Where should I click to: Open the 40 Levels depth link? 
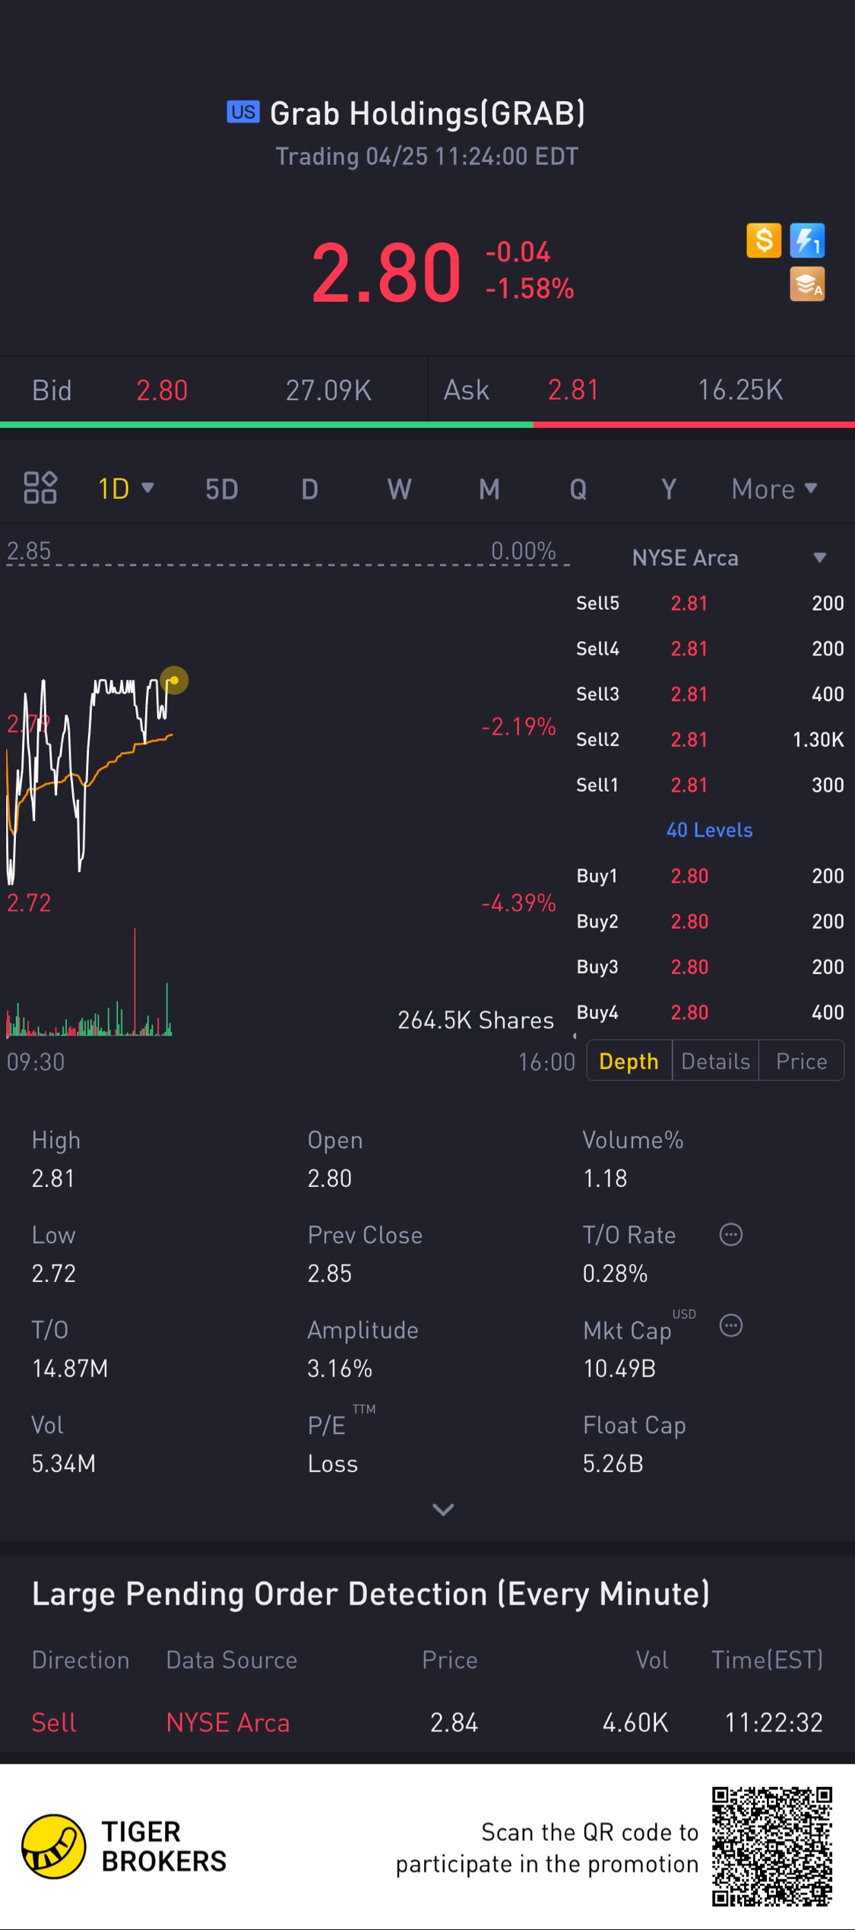710,830
